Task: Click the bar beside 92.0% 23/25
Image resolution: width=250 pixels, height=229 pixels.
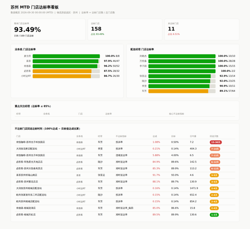Action: 182,81
